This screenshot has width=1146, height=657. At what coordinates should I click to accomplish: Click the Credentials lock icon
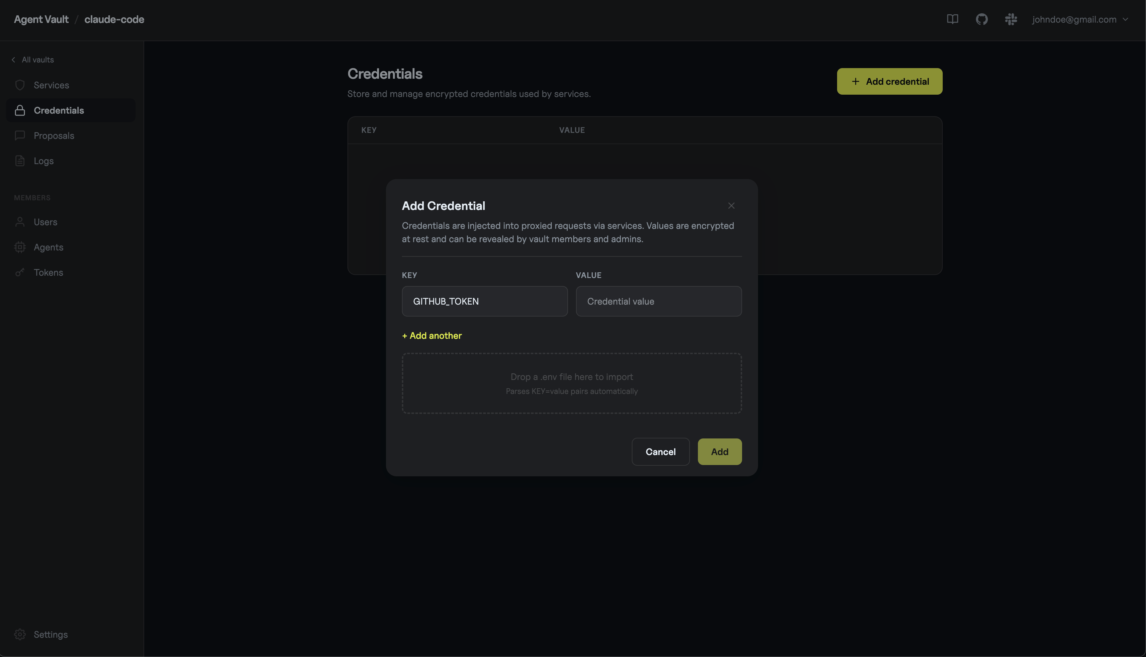20,110
